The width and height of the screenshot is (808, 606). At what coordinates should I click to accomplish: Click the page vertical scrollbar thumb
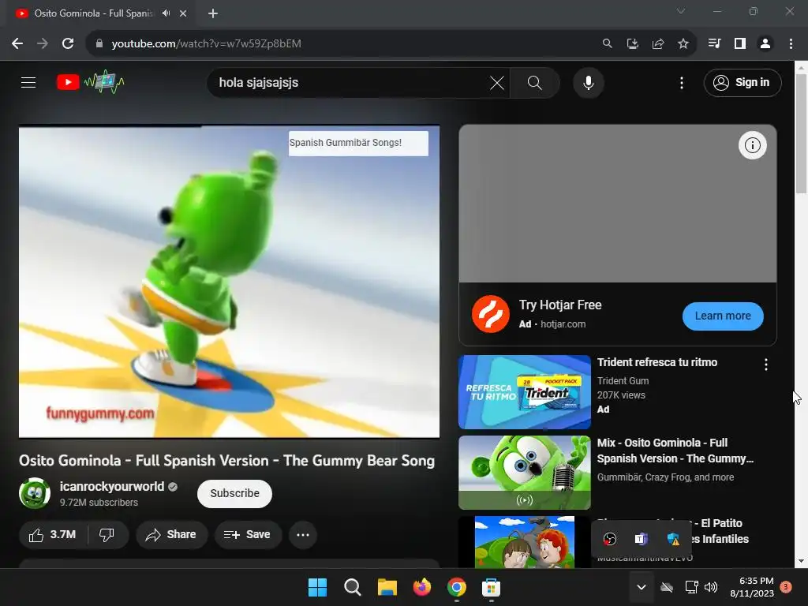pos(802,133)
